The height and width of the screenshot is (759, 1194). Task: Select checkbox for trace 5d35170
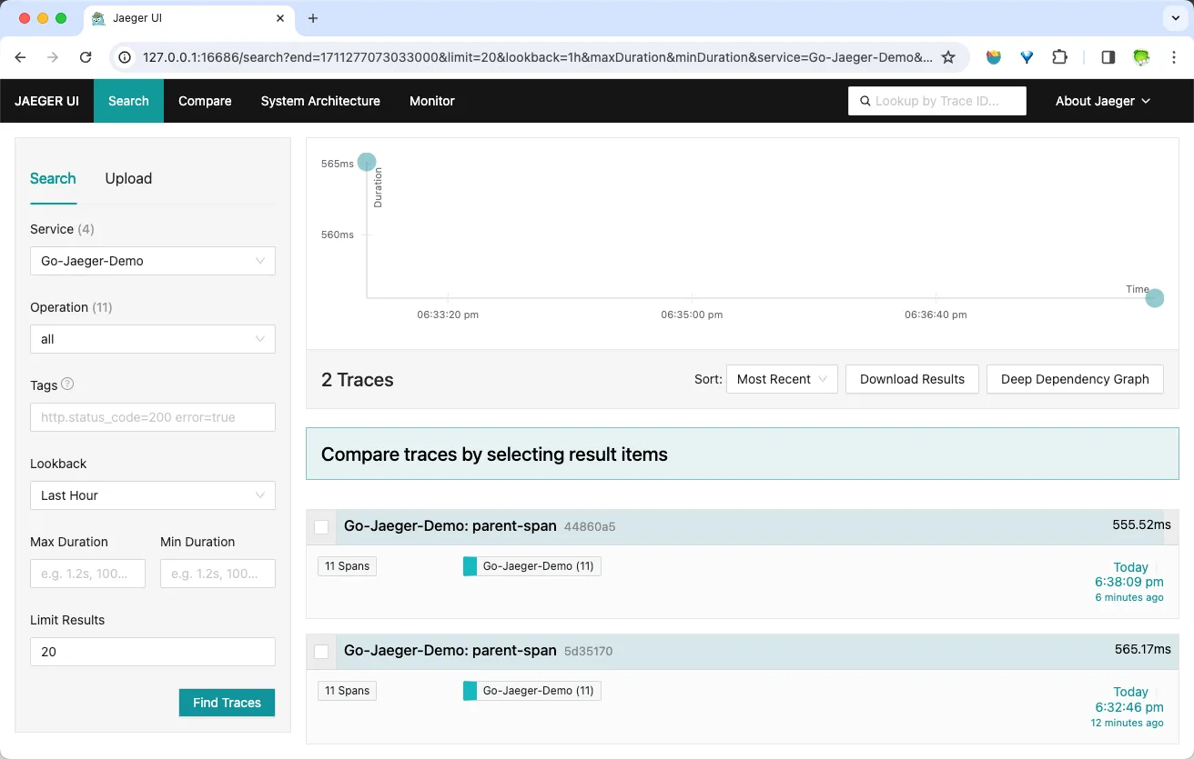321,652
